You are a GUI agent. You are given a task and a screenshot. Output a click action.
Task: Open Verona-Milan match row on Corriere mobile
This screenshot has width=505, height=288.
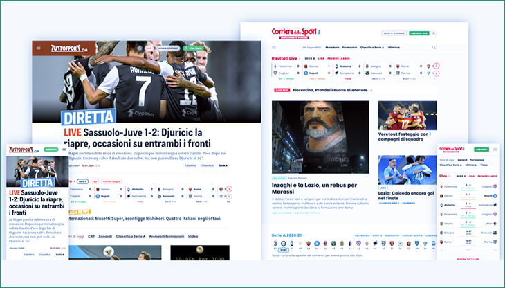(x=468, y=223)
